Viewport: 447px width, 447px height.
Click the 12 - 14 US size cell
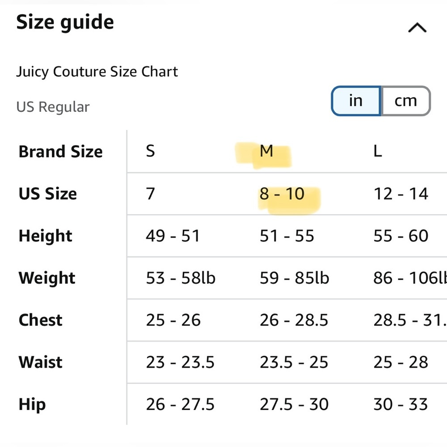401,194
